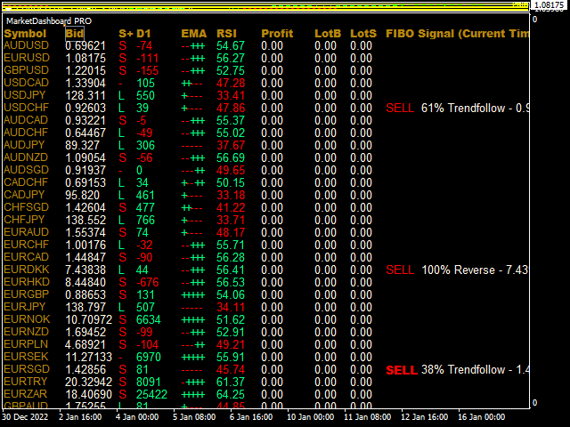Choose the EURGBP symbol
The width and height of the screenshot is (570, 427).
point(26,294)
